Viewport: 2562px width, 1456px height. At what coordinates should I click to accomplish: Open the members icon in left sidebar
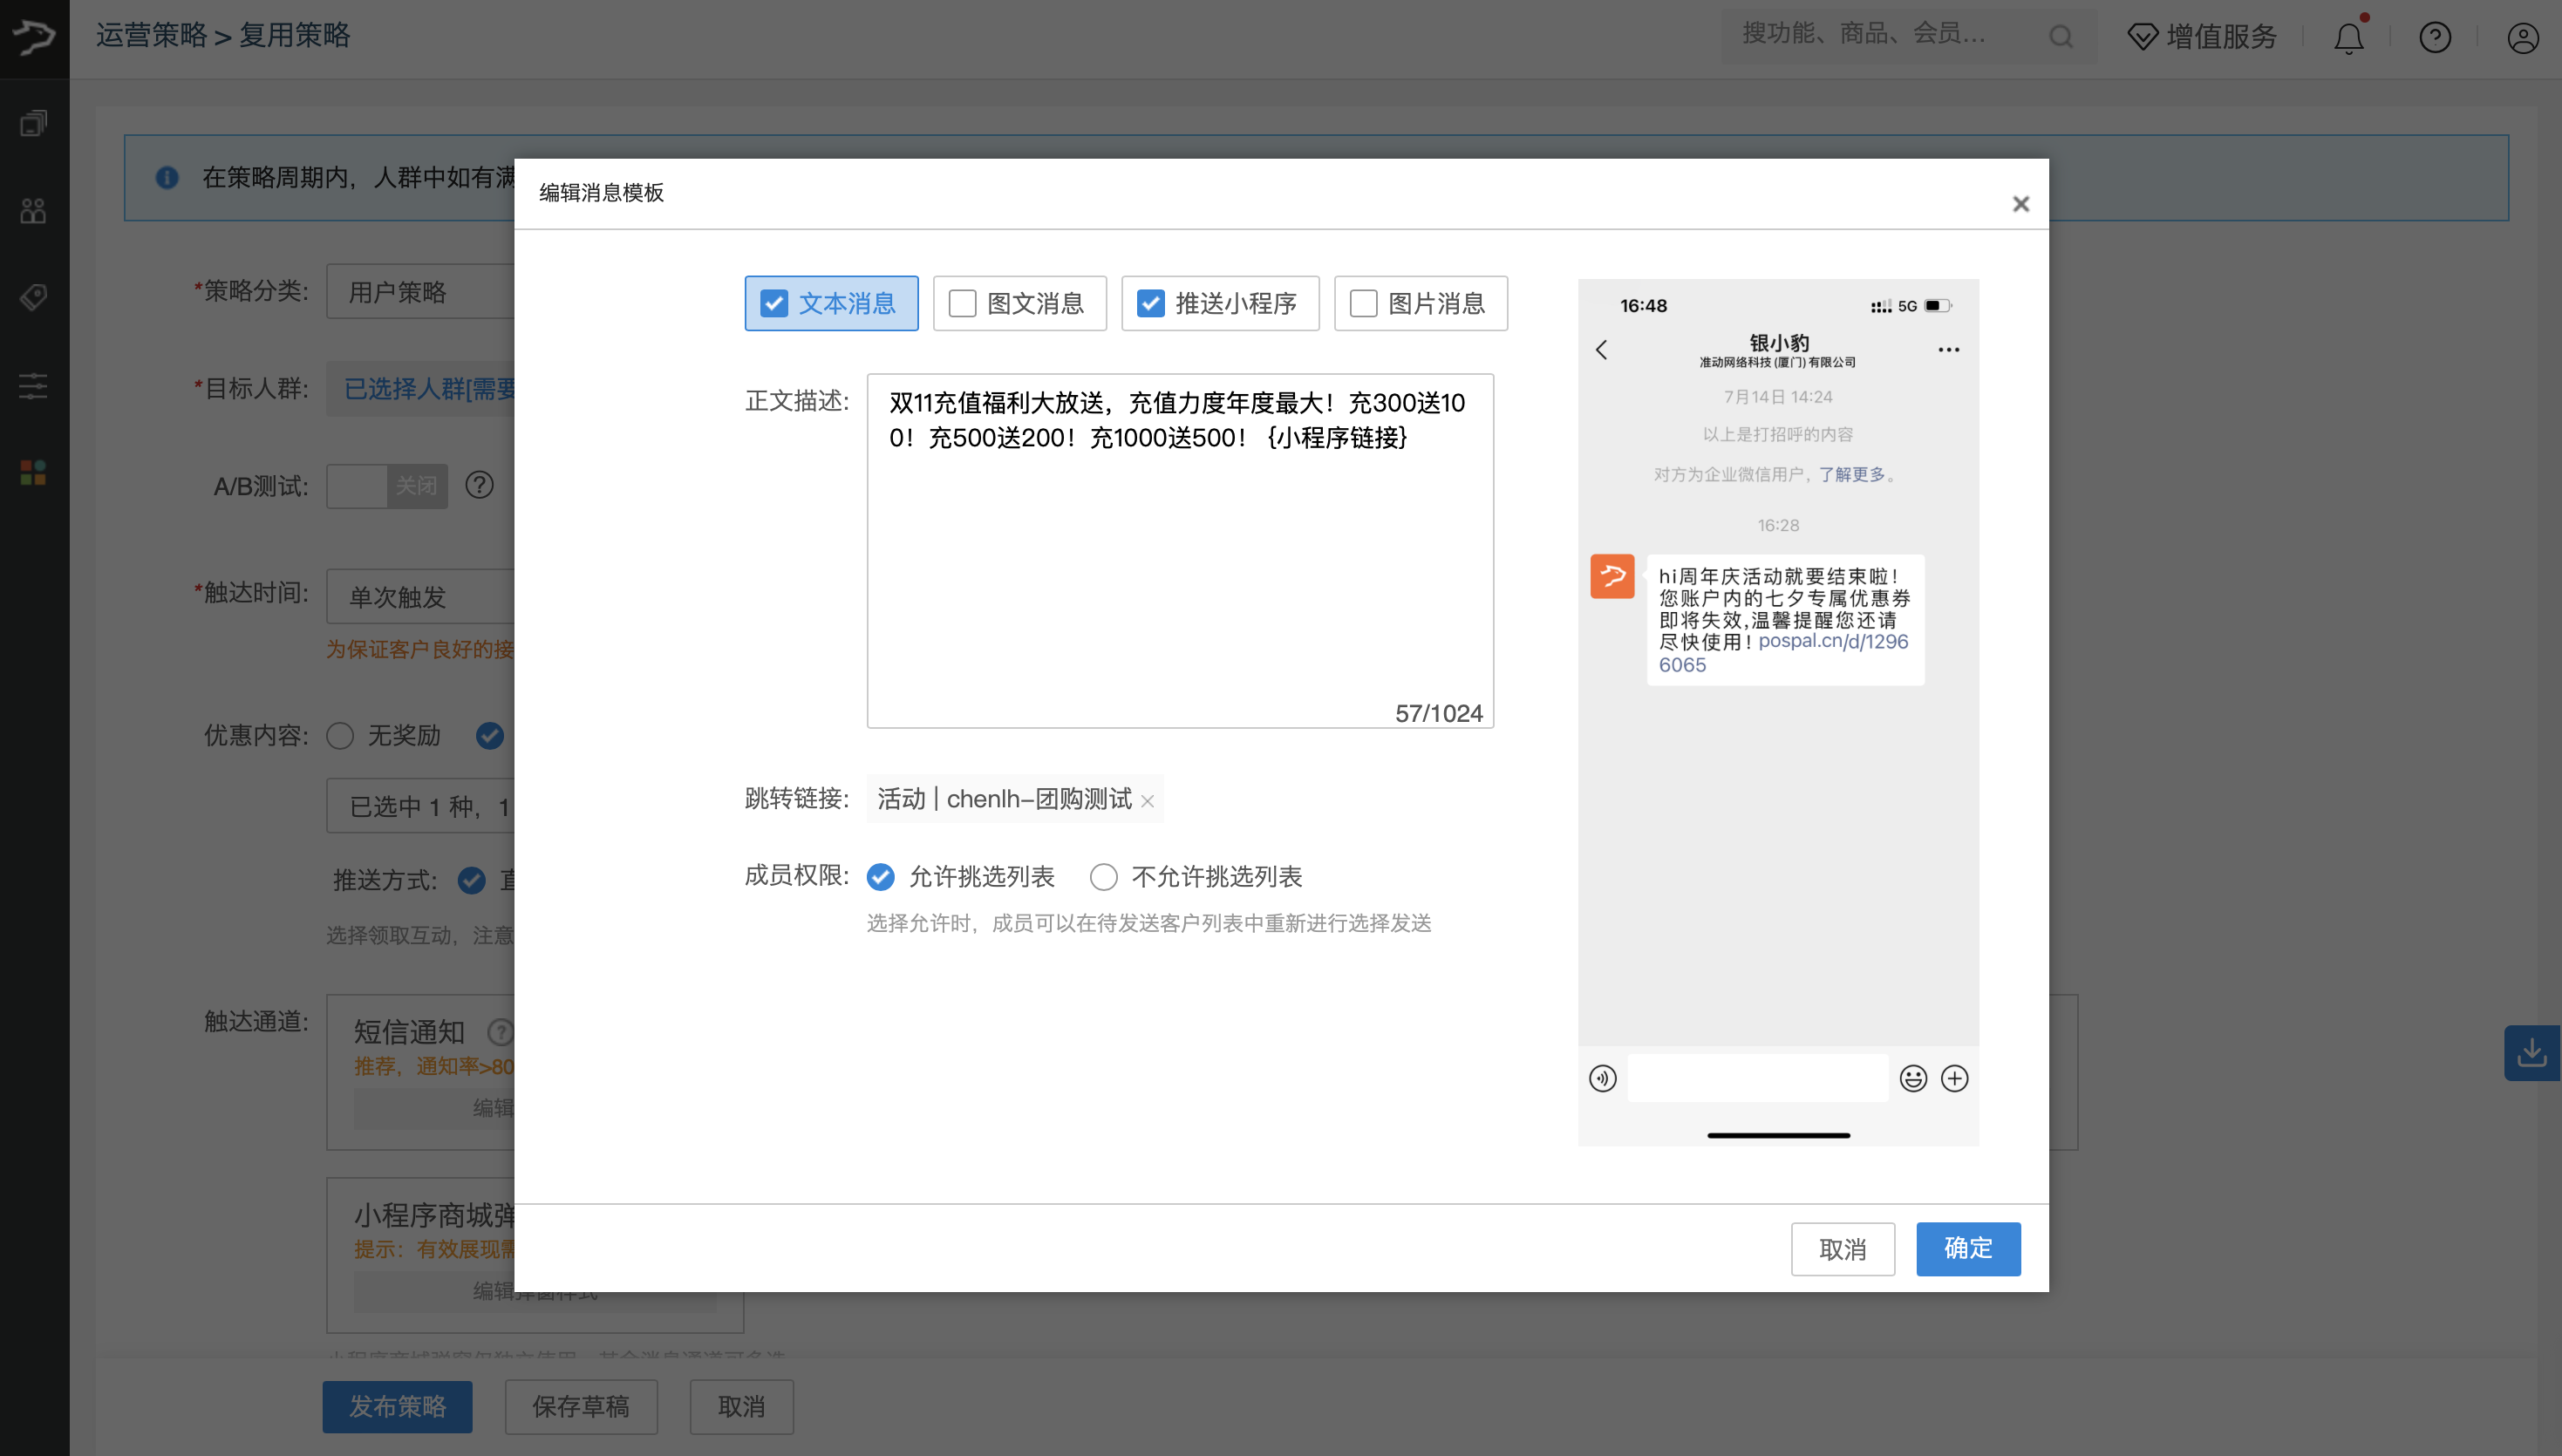click(x=34, y=210)
